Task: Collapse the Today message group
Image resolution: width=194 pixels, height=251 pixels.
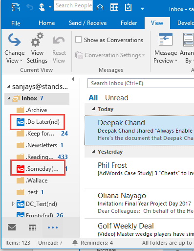Action: click(93, 109)
